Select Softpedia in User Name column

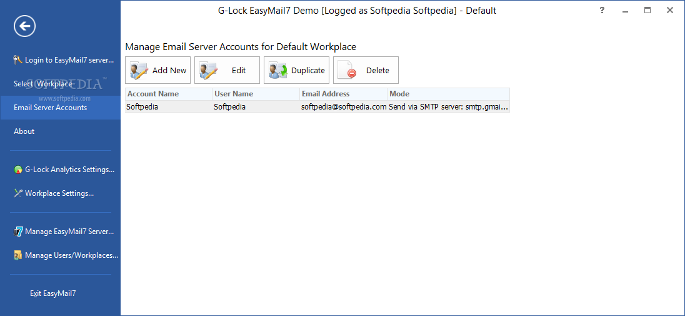256,106
